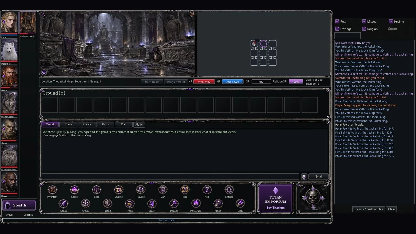Click the skull emoji icon beside Send
Image resolution: width=416 pixels, height=234 pixels.
(304, 177)
